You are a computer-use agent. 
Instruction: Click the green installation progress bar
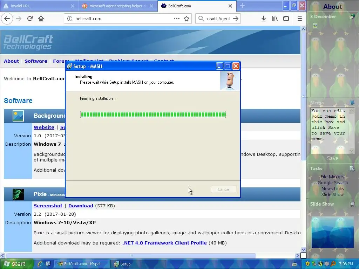click(153, 115)
